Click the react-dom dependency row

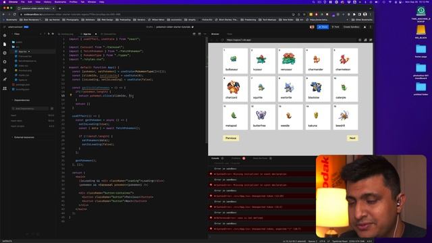pos(32,121)
